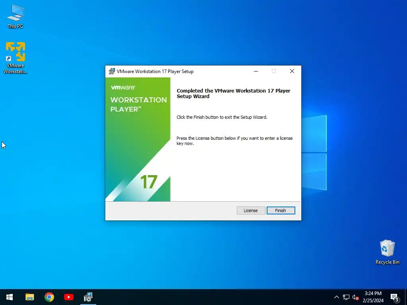Select the Recycle Bin desktop icon
This screenshot has width=407, height=305.
tap(387, 252)
